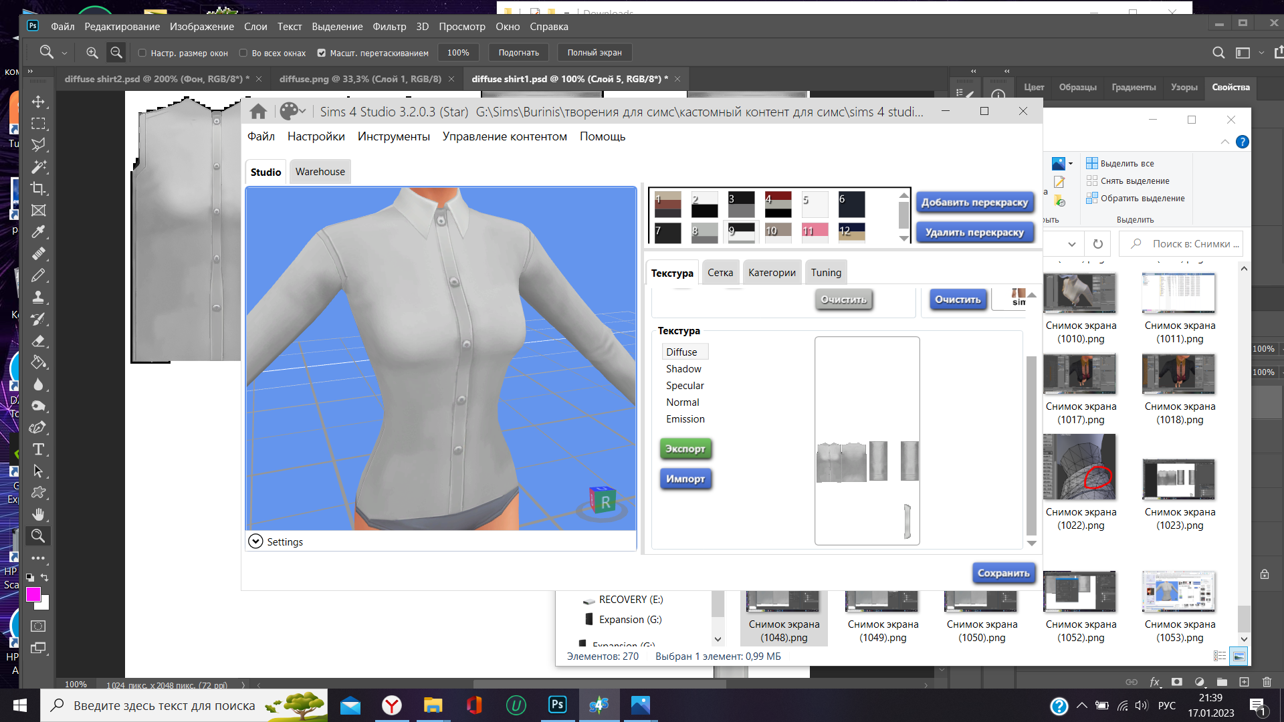Choose the Paint Bucket tool

(x=38, y=362)
